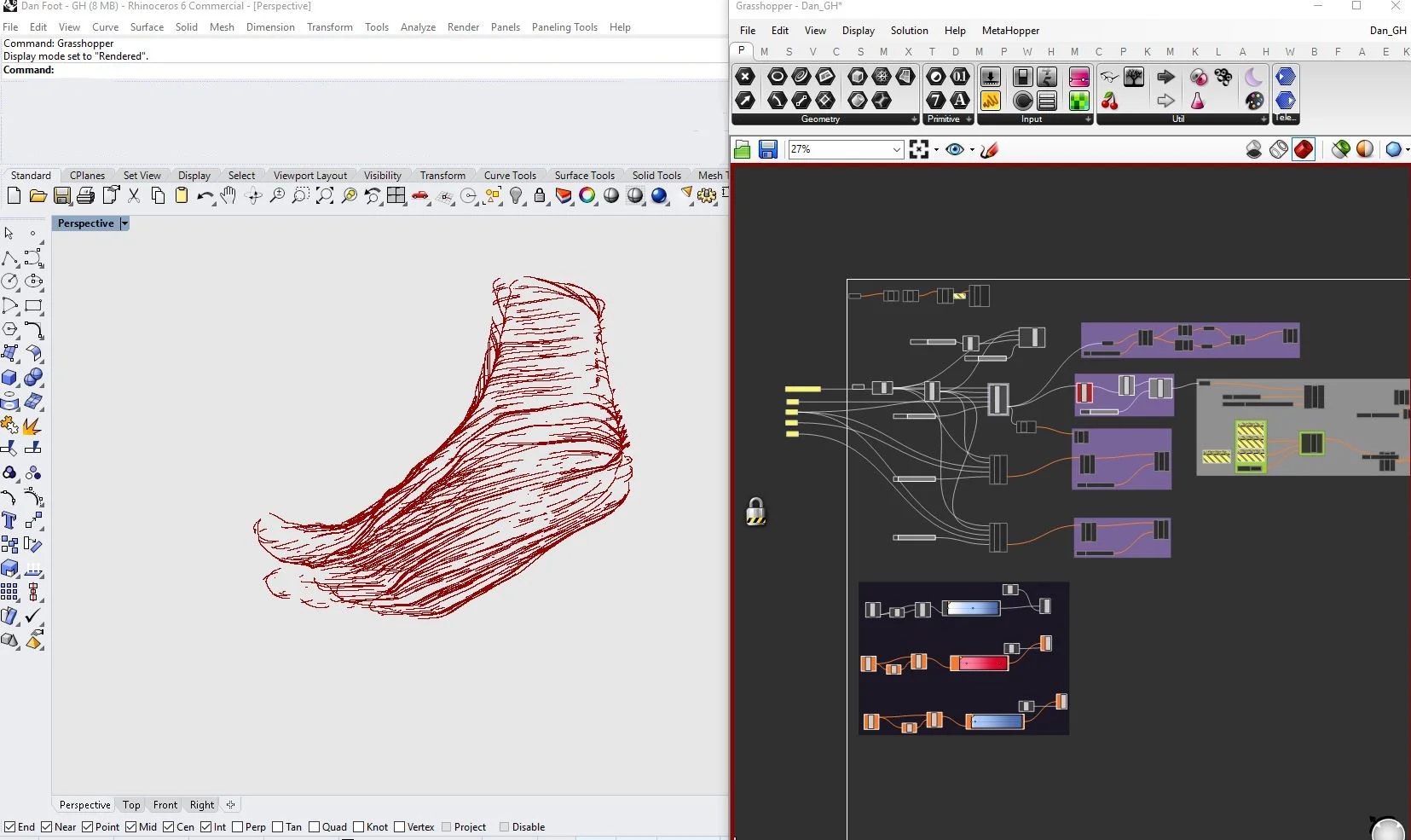Save the Rhino model with the disk icon
Image resolution: width=1411 pixels, height=840 pixels.
[x=61, y=196]
